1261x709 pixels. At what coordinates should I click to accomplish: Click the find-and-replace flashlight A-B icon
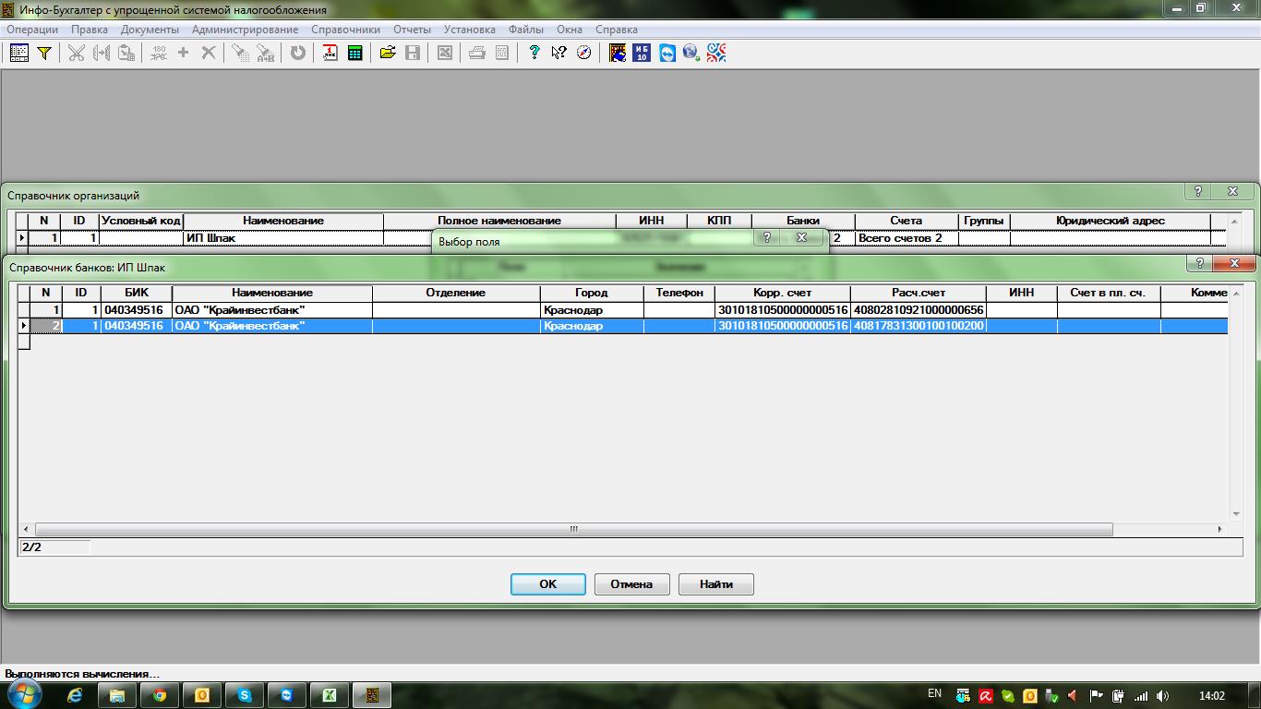[x=265, y=53]
